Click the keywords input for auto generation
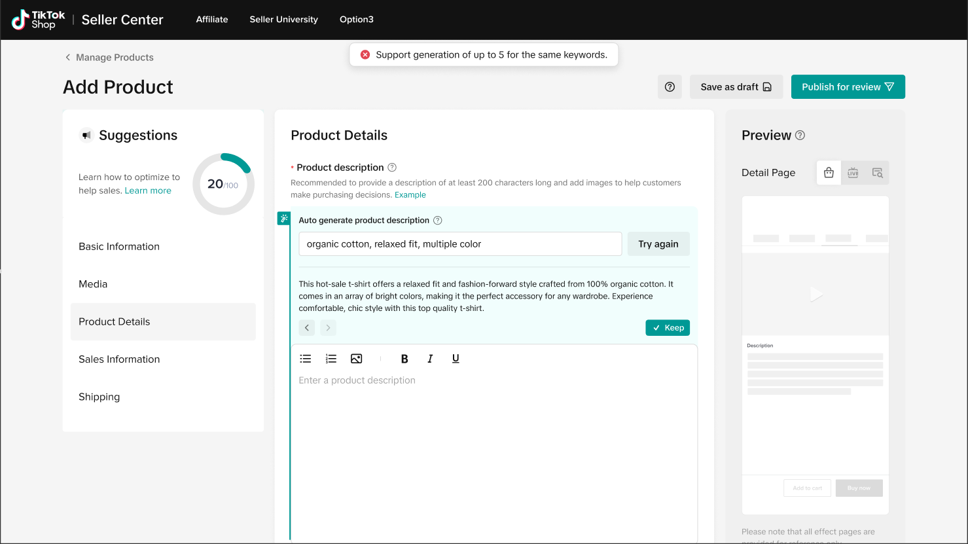 point(460,244)
